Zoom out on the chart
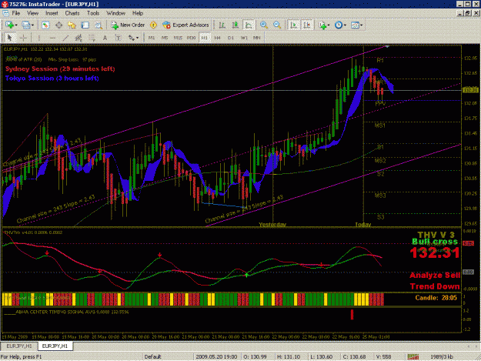This screenshot has height=361, width=481. [x=277, y=25]
